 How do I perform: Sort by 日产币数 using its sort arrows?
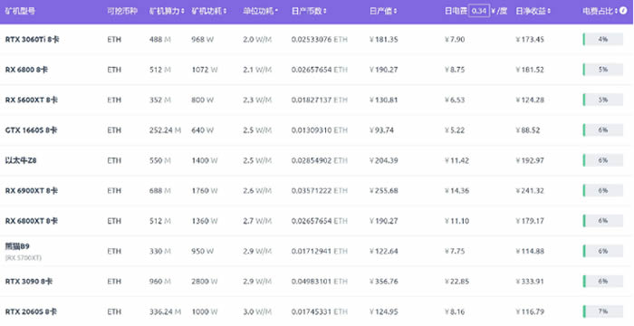point(325,12)
